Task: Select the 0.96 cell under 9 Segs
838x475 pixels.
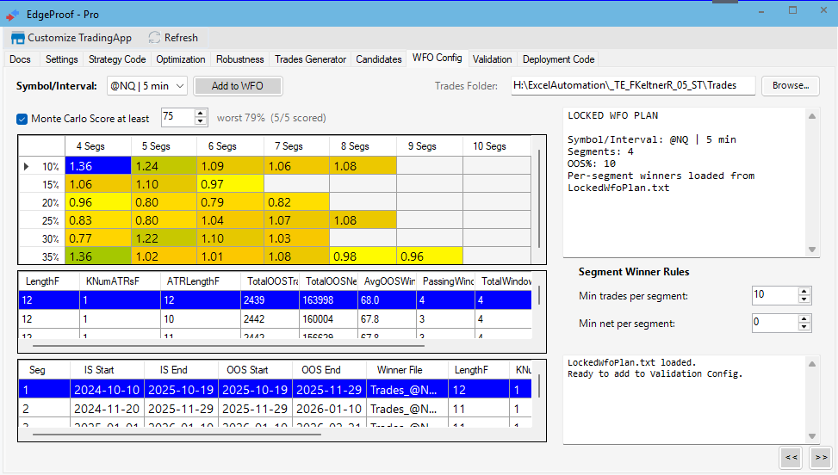Action: click(x=430, y=256)
